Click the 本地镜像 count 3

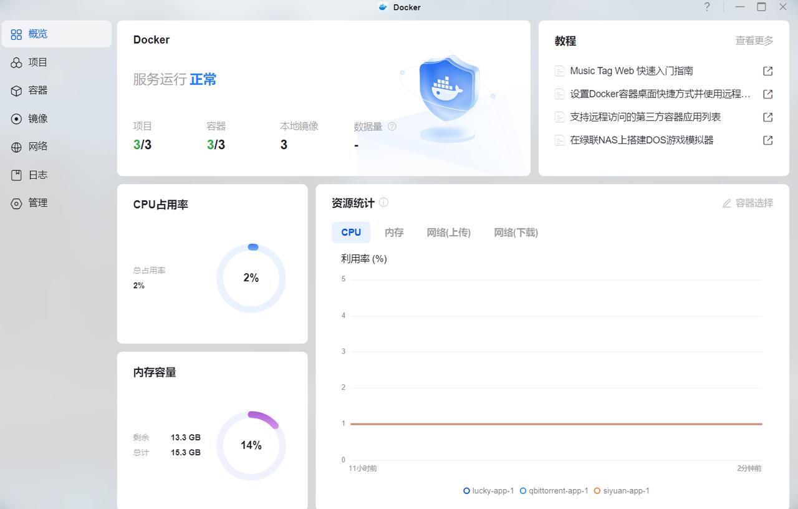[x=284, y=145]
